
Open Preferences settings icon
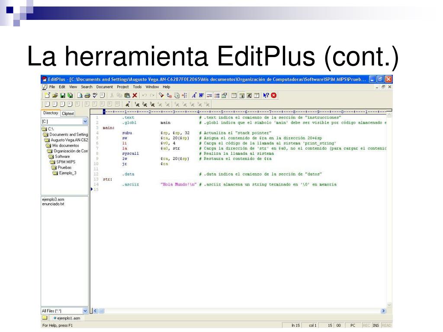coord(225,96)
